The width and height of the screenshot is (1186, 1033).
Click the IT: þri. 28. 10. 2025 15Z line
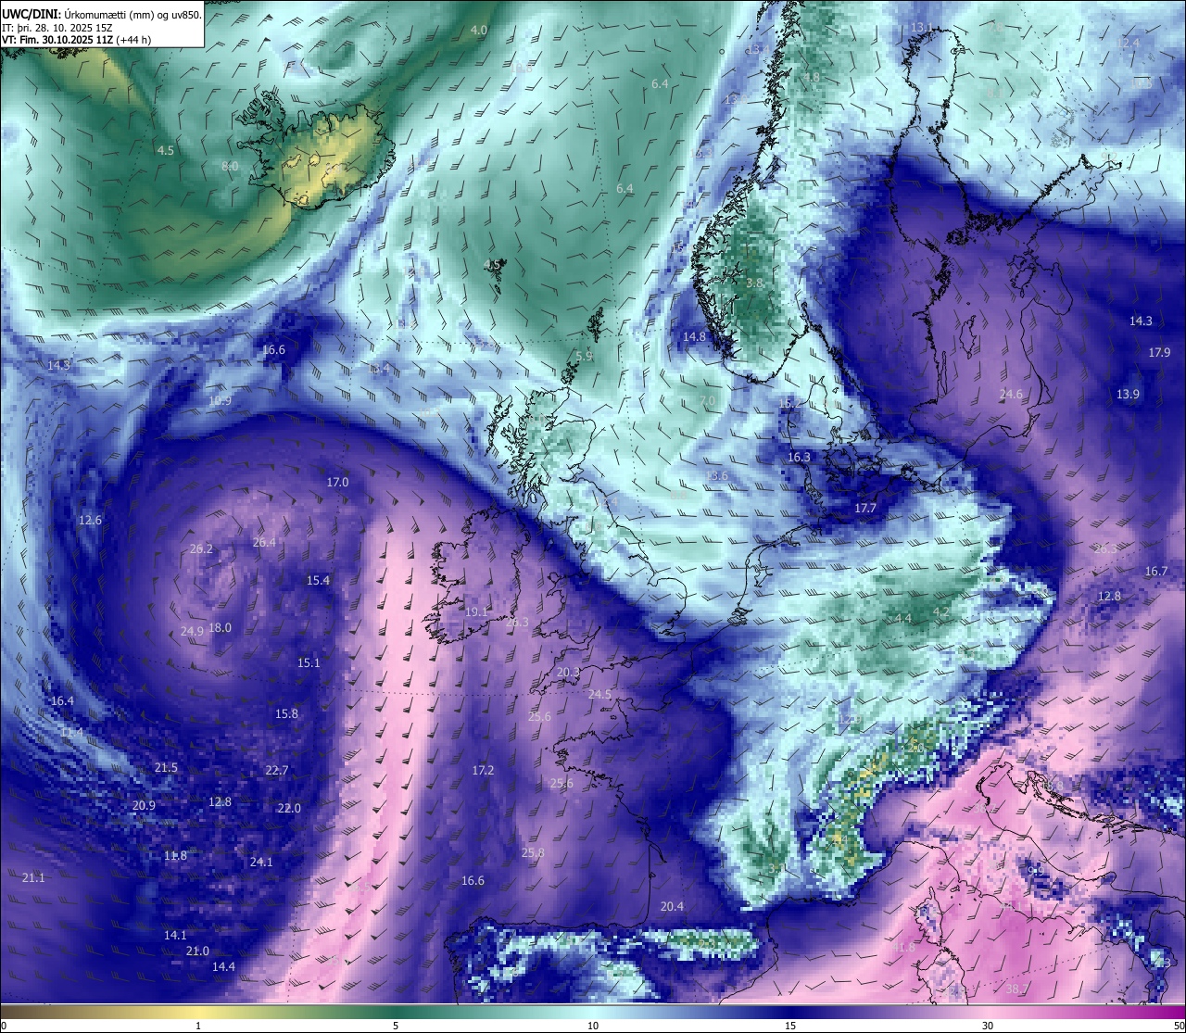pos(57,28)
